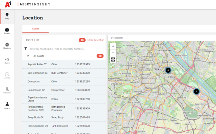Viewport: 216px width, 134px height.
Task: Click inventory number 1288888899
Action: click(82, 90)
